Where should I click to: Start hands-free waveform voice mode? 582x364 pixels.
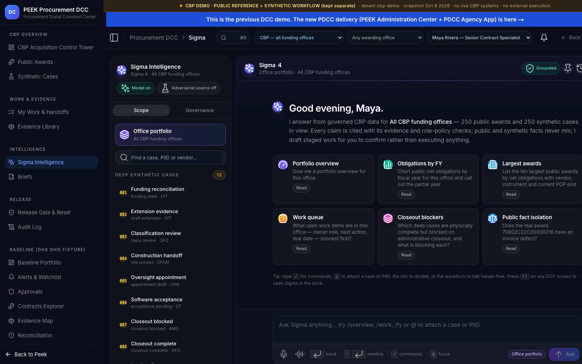[x=300, y=354]
